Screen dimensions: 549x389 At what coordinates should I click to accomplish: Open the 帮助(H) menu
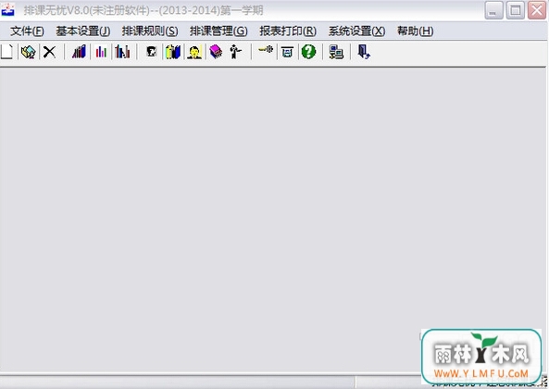coord(416,31)
